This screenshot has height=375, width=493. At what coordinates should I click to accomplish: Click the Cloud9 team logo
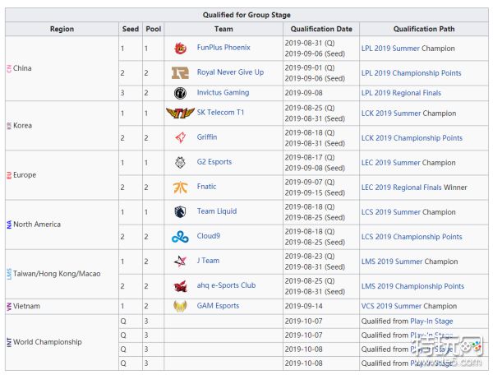pos(180,236)
